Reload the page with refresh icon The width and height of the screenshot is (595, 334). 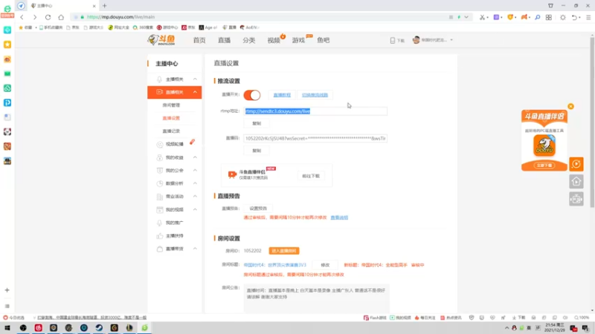[48, 17]
